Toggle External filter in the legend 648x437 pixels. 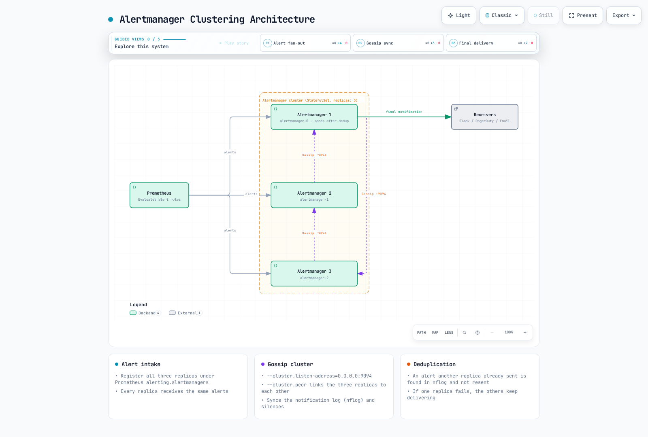(x=185, y=313)
